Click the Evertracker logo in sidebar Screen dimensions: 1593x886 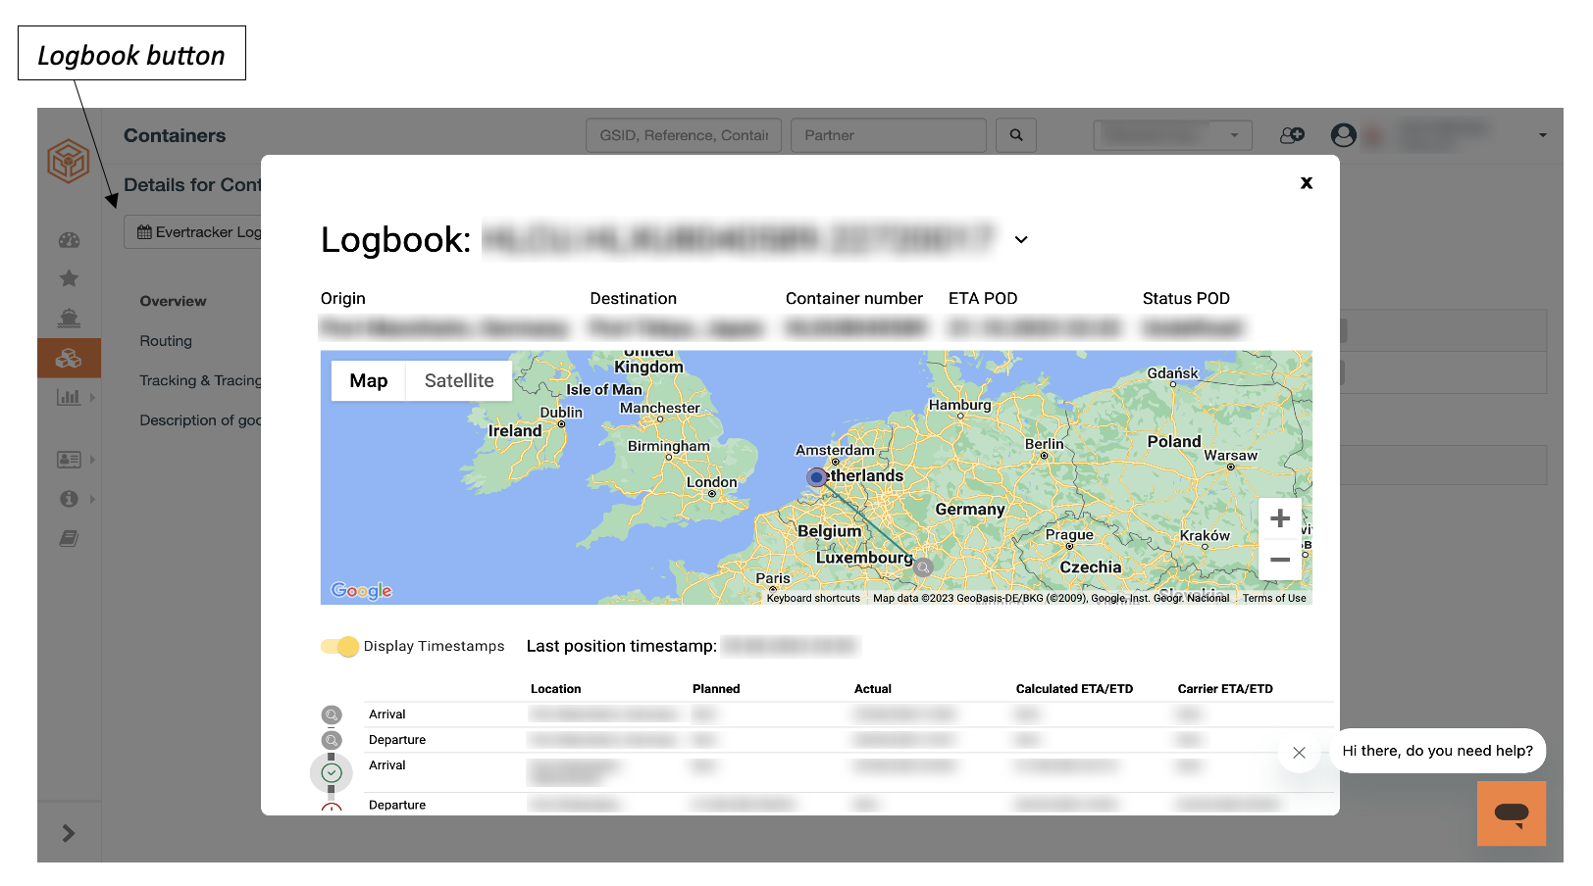point(69,161)
